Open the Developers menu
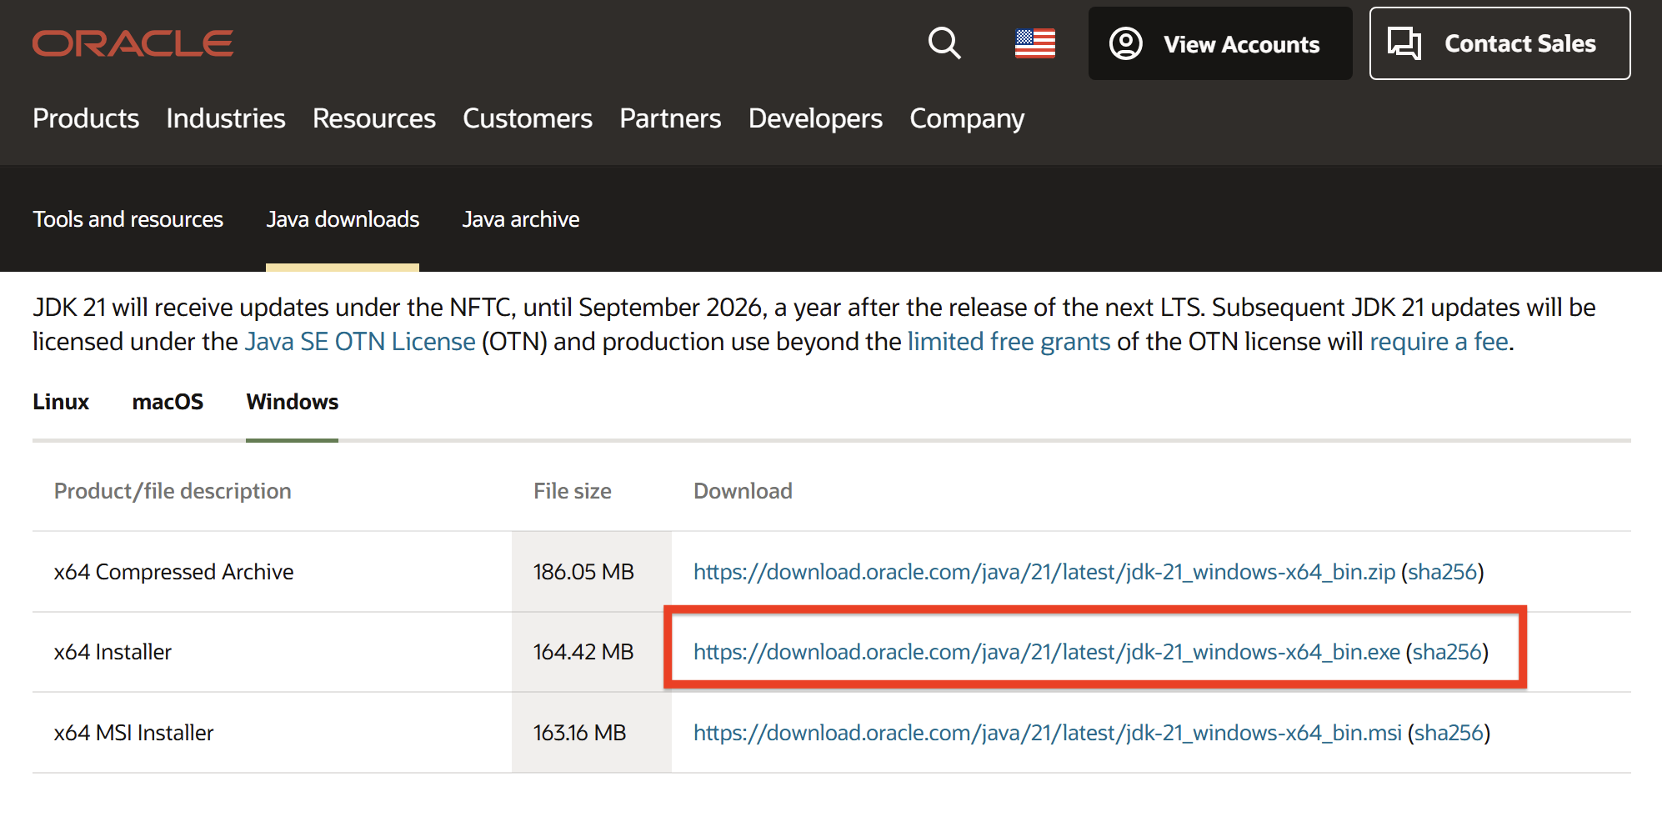Screen dimensions: 1662x822 point(814,118)
